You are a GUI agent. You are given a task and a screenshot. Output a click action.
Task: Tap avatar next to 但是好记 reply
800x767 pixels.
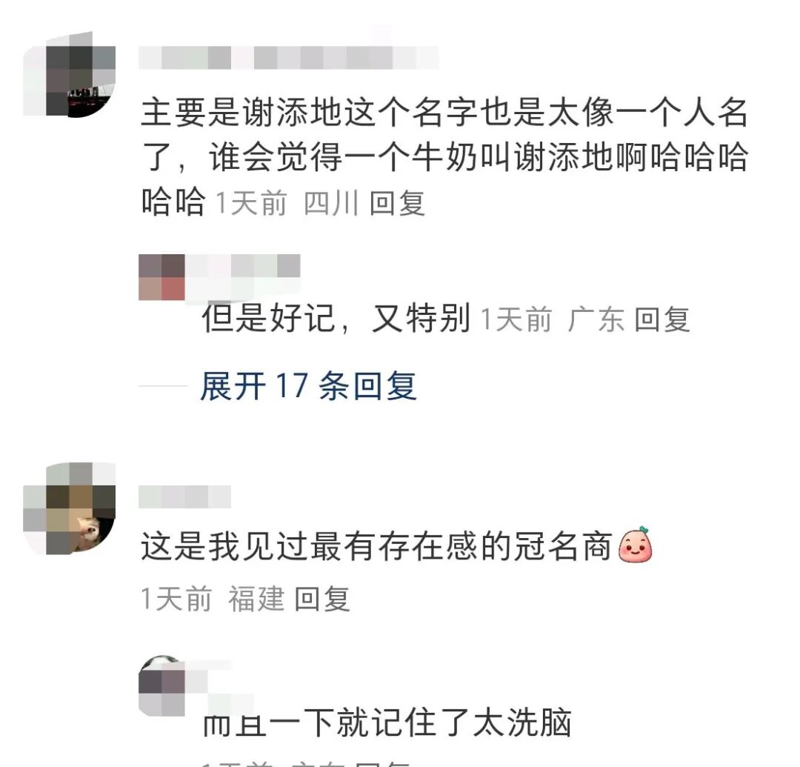(161, 277)
